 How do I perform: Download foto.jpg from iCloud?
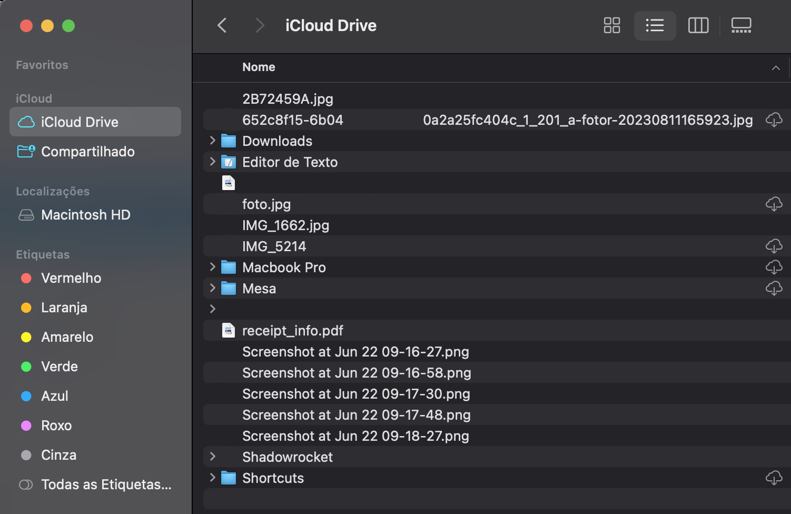click(774, 204)
